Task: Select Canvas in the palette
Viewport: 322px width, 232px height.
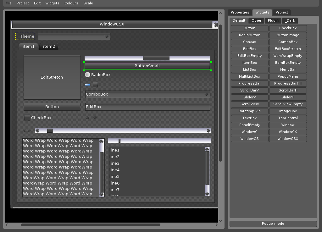Action: [249, 42]
